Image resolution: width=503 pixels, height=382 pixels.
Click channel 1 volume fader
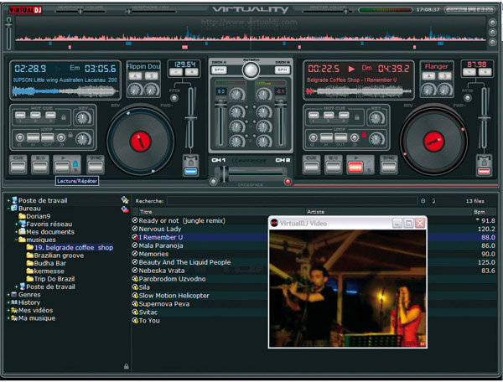220,104
